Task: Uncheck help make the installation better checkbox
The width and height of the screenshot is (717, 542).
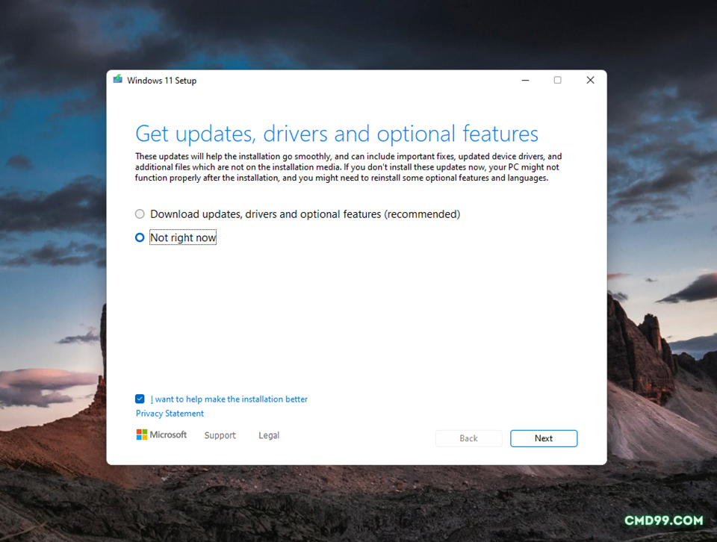Action: 140,399
